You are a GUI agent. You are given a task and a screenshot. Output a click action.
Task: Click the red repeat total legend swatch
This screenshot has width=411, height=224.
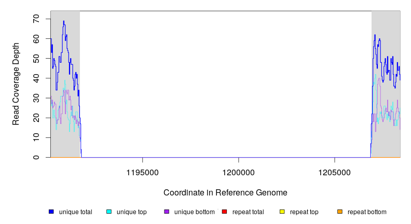[224, 212]
